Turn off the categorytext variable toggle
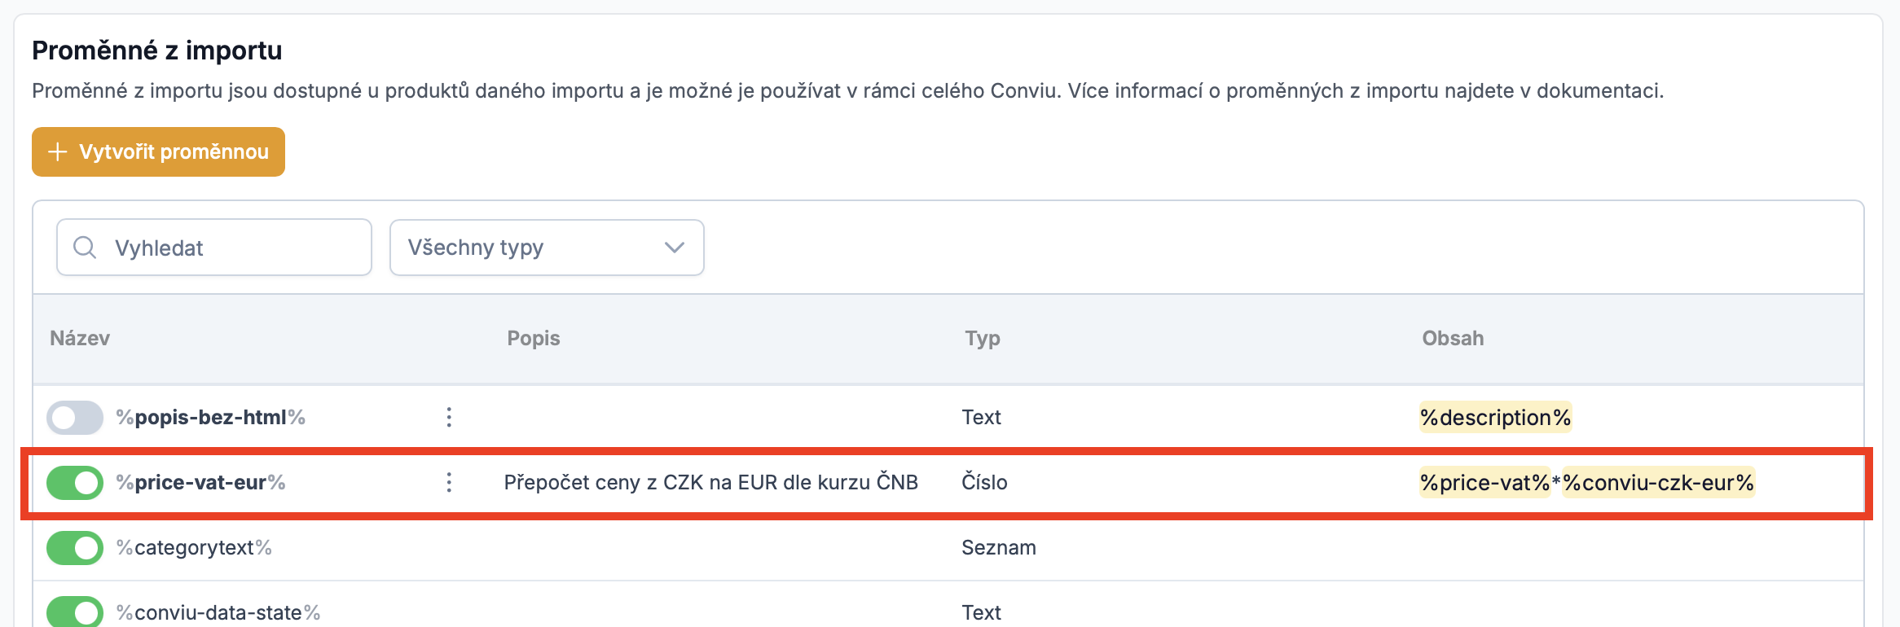1900x627 pixels. tap(75, 548)
